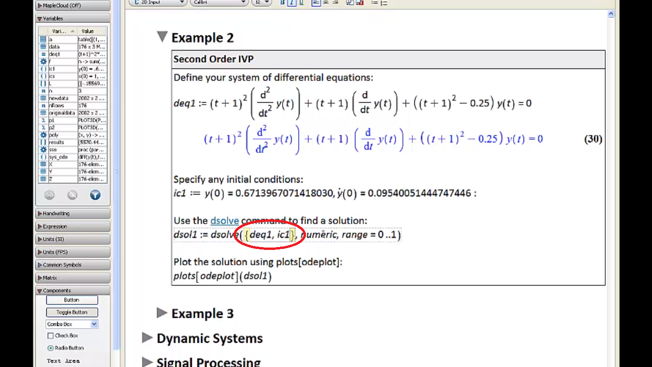
Task: Click value 176 of nRows
Action: [92, 106]
